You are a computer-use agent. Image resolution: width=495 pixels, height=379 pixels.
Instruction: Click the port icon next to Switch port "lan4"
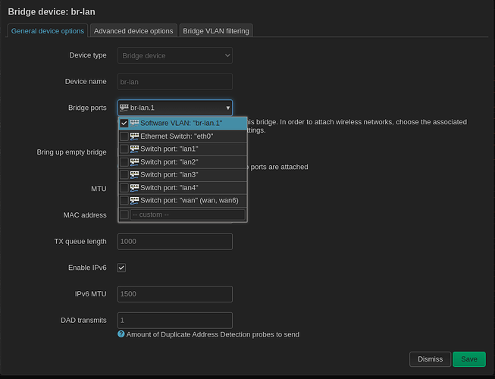pos(134,188)
